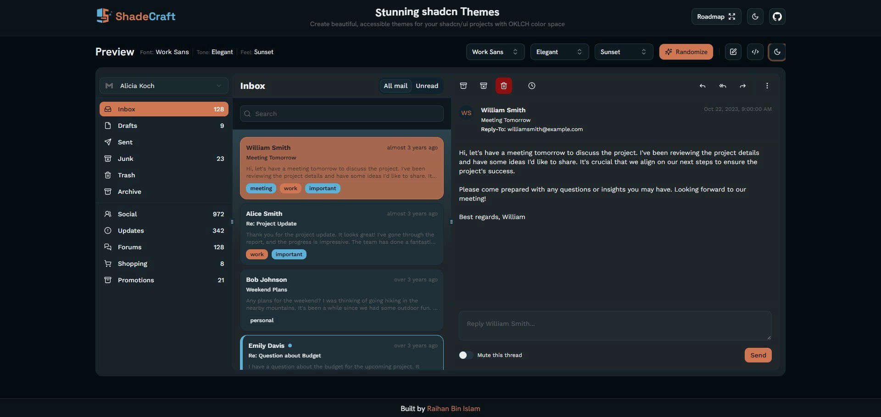Viewport: 881px width, 417px height.
Task: Toggle preview dark mode moon icon
Action: point(777,52)
